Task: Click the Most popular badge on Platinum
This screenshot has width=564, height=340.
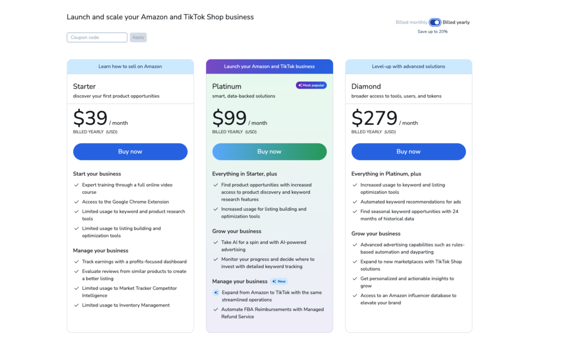Action: (311, 85)
